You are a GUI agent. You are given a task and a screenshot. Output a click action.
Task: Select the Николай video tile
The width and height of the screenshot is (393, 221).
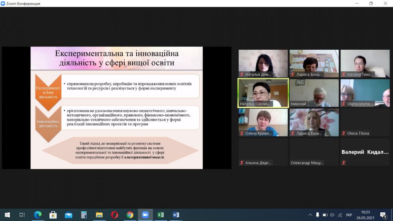pyautogui.click(x=314, y=93)
